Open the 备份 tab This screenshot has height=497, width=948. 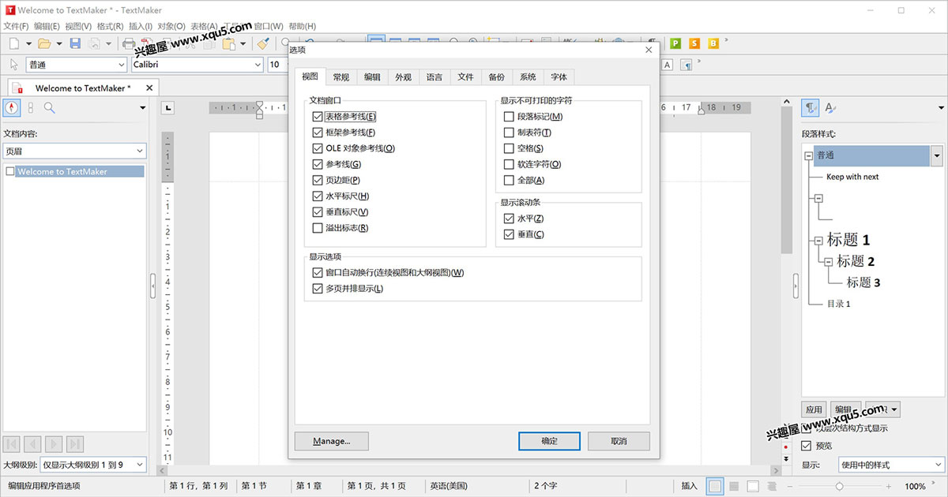pos(496,77)
